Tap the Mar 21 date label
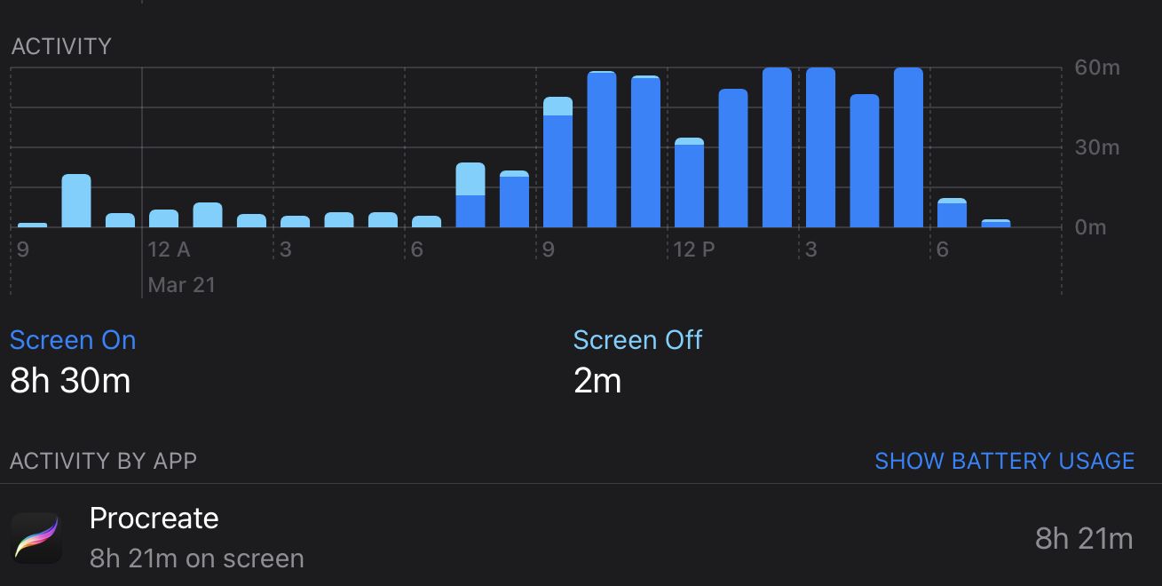This screenshot has width=1162, height=586. (x=181, y=285)
